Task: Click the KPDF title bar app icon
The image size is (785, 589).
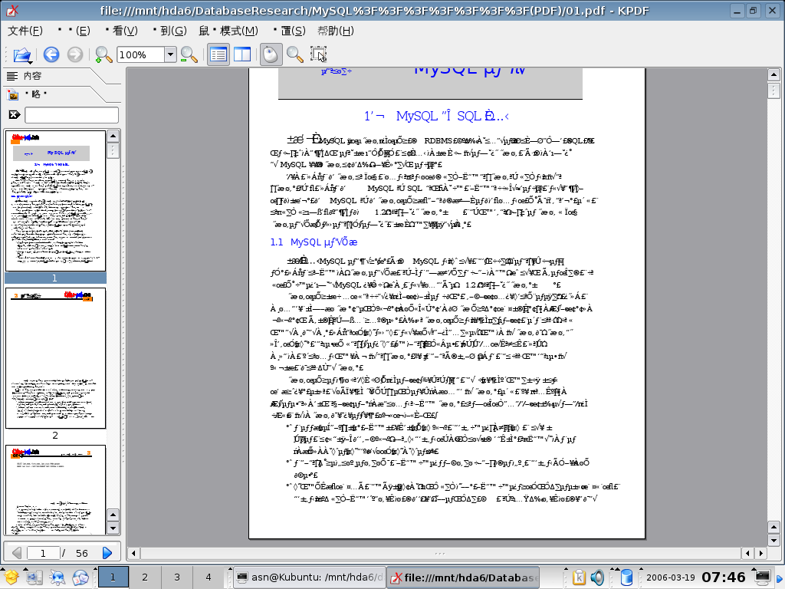Action: click(x=12, y=10)
